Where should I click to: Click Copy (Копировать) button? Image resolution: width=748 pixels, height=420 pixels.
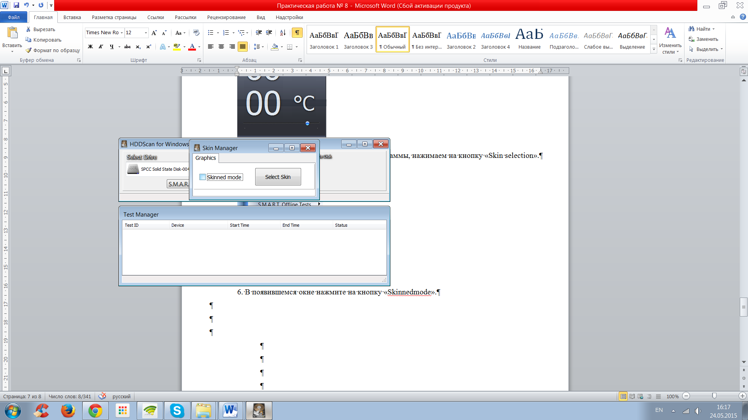tap(43, 40)
